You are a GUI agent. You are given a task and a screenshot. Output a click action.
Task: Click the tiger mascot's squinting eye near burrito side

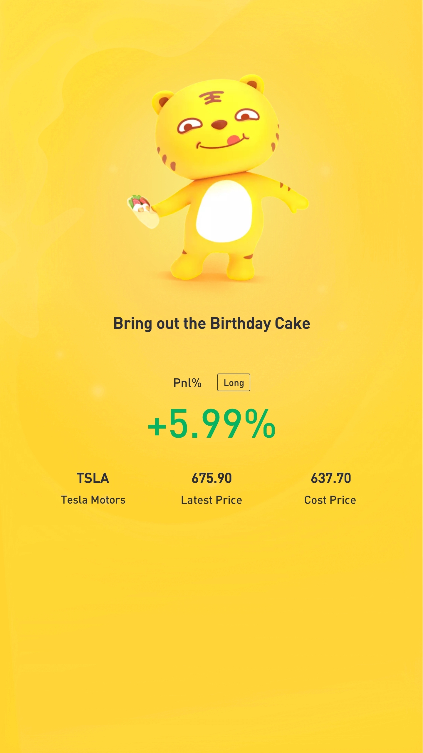pyautogui.click(x=189, y=126)
